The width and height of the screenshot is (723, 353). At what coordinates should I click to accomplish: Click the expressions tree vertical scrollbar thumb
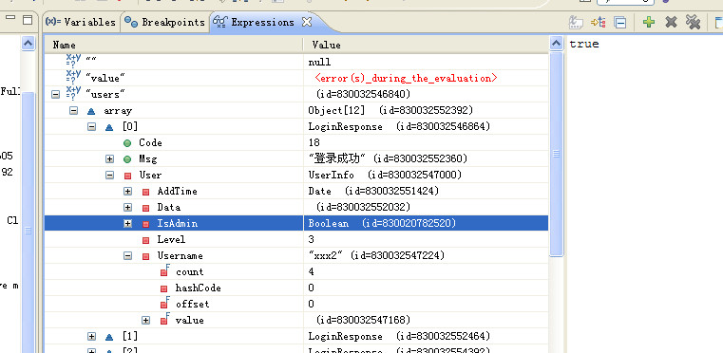pos(556,155)
